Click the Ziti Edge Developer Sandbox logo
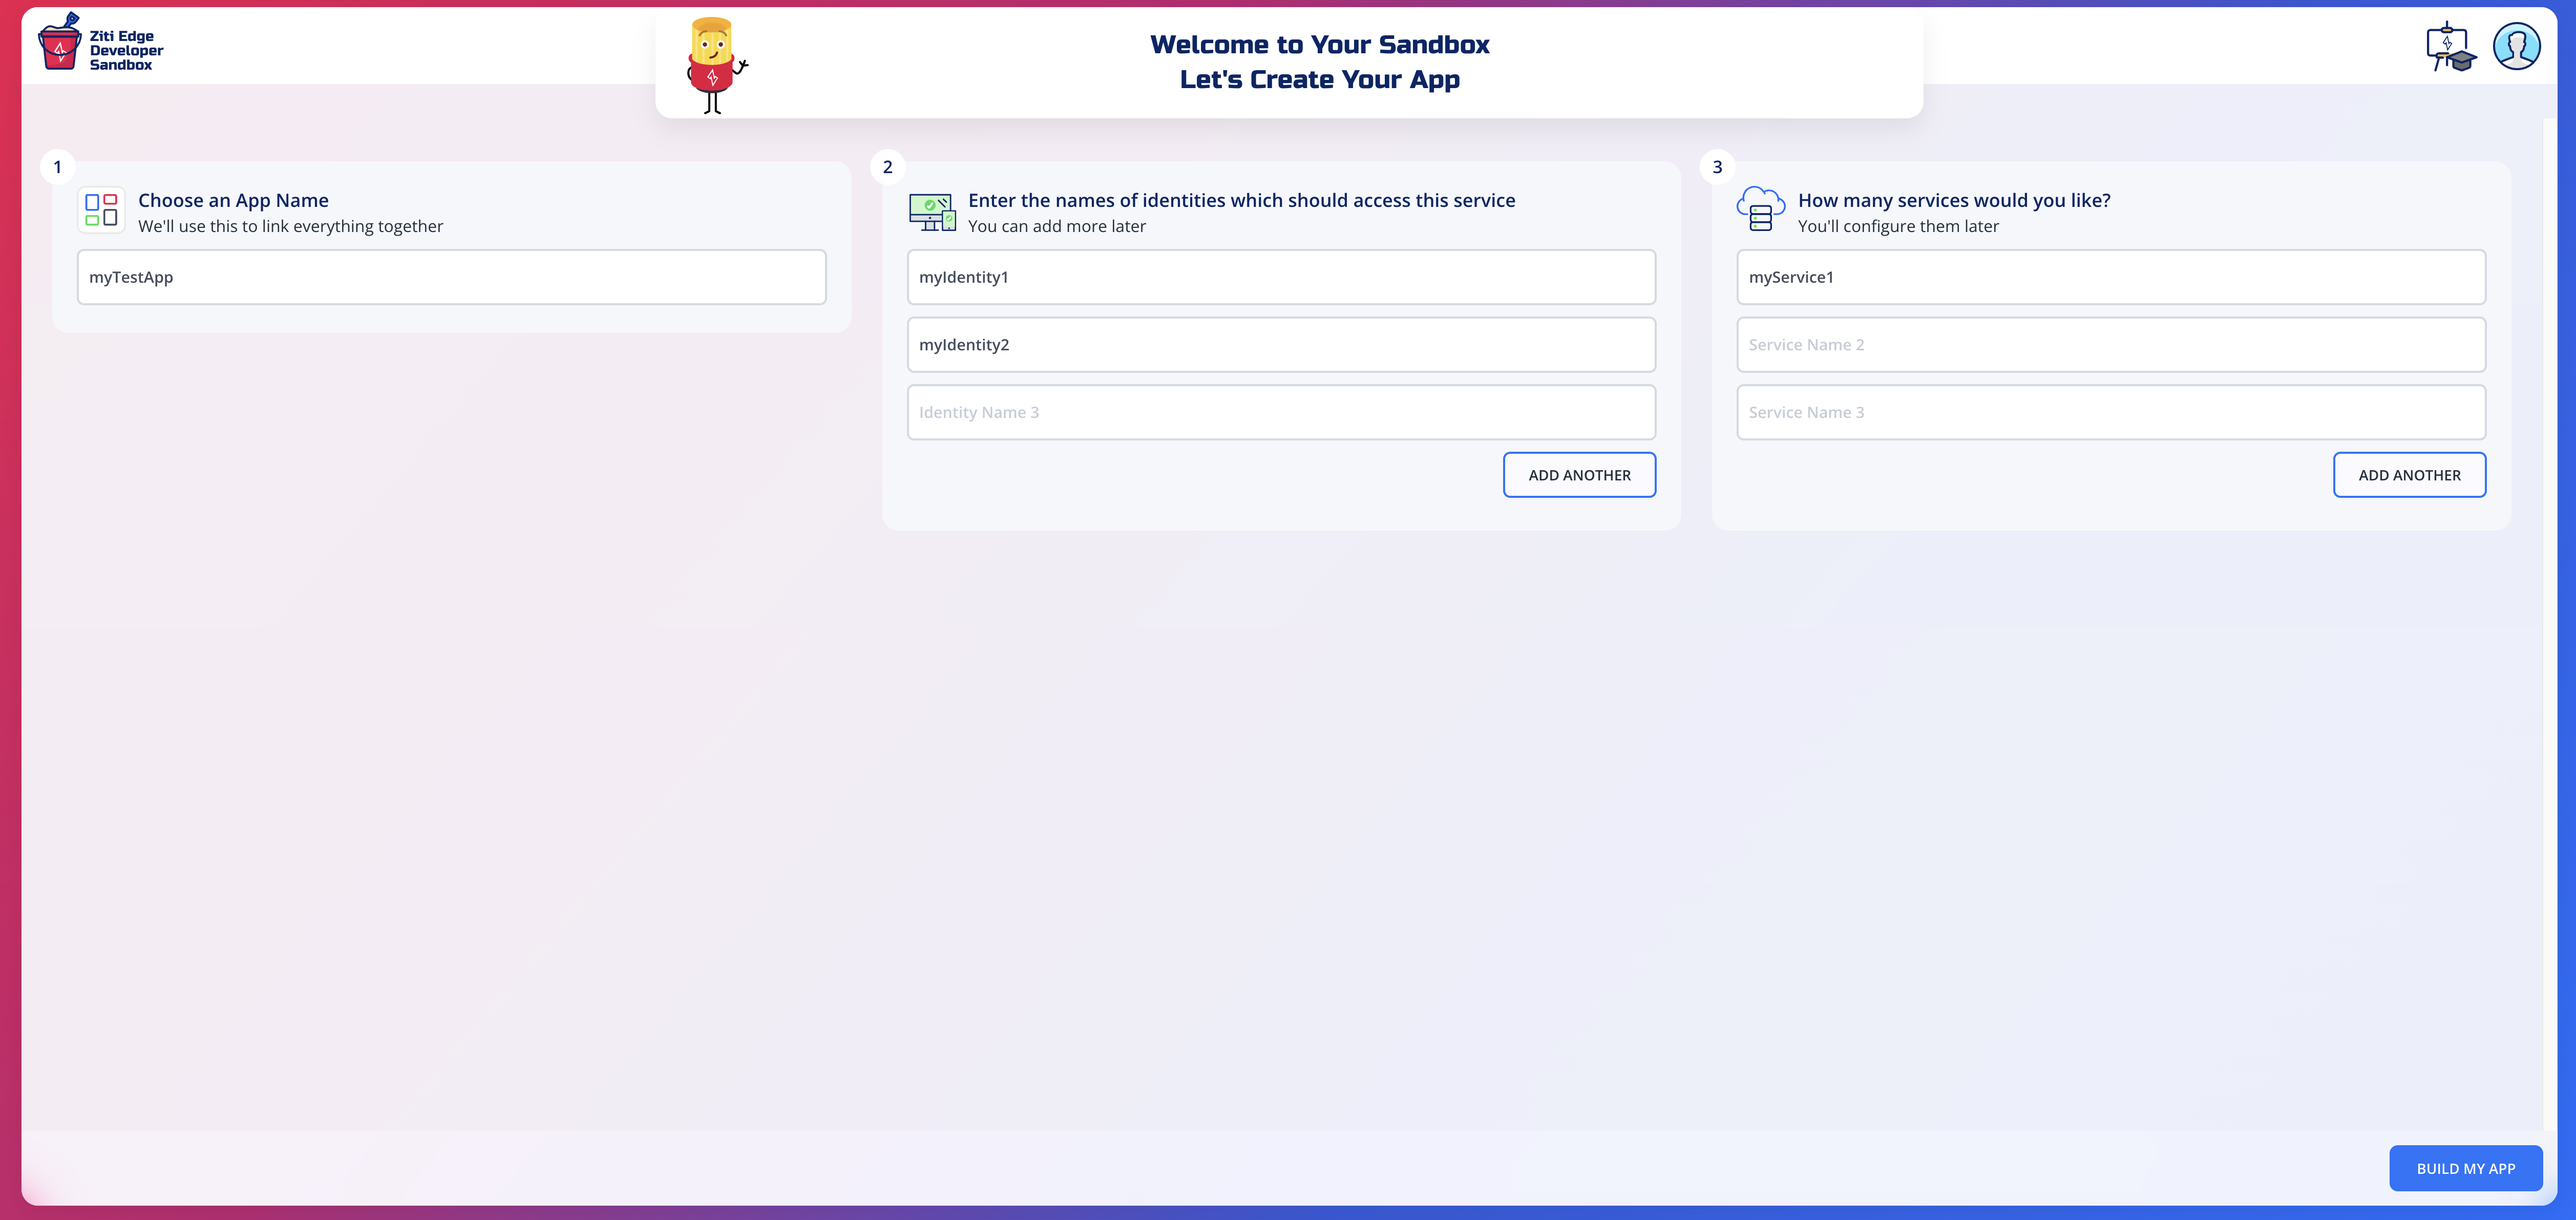 100,43
